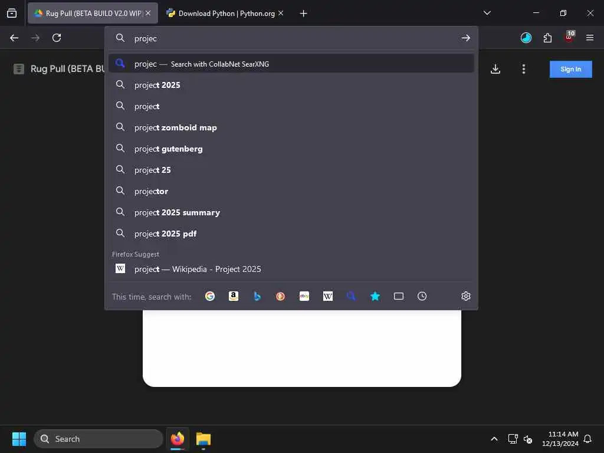Show hidden system tray icons

point(494,439)
